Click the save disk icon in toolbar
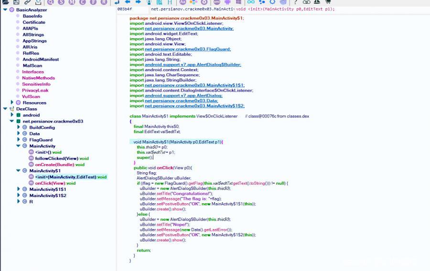 pyautogui.click(x=16, y=2)
